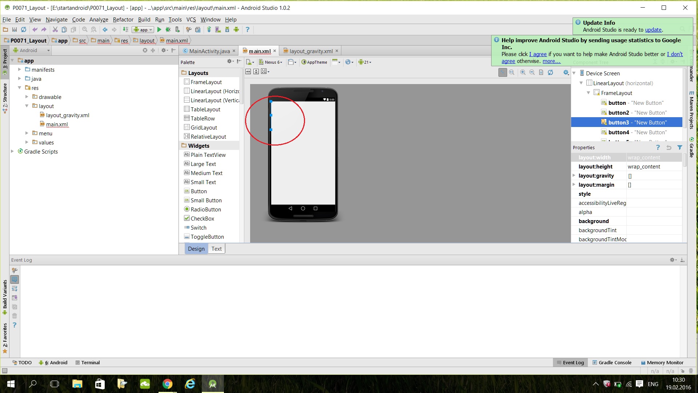Viewport: 698px width, 393px height.
Task: Run the app with green play button
Action: (x=159, y=30)
